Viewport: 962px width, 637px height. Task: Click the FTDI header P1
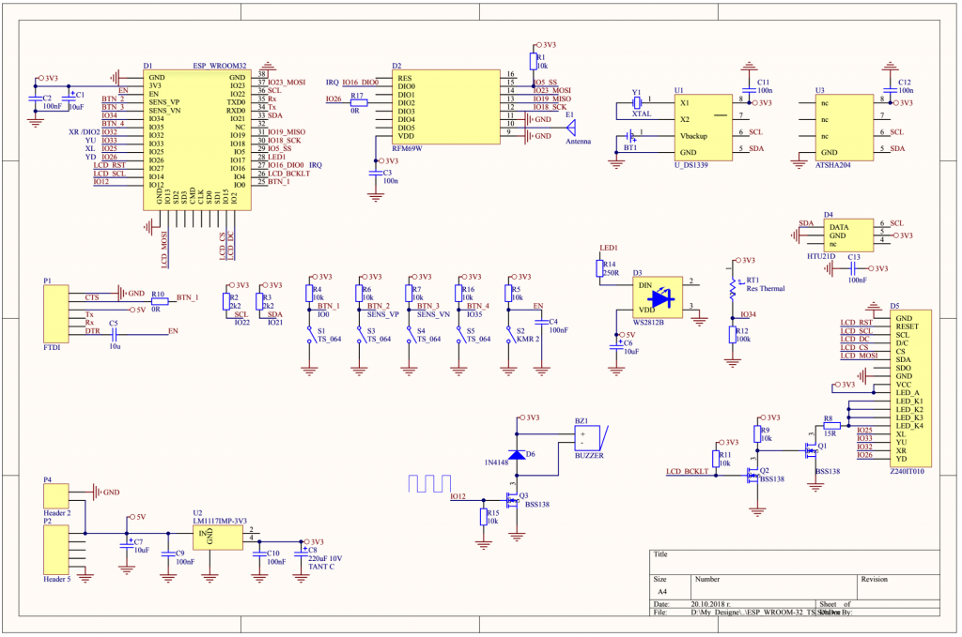click(x=55, y=313)
